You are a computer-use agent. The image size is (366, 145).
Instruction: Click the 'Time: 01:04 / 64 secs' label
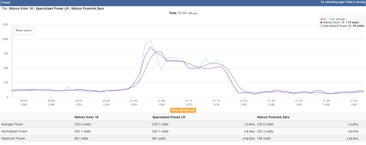[183, 13]
